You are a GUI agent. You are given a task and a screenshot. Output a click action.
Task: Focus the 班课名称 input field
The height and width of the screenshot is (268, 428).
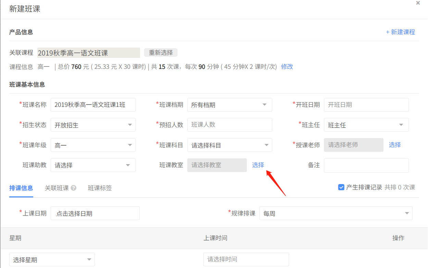(93, 105)
